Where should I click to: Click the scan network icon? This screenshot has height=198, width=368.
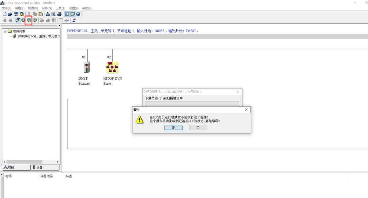pos(23,20)
